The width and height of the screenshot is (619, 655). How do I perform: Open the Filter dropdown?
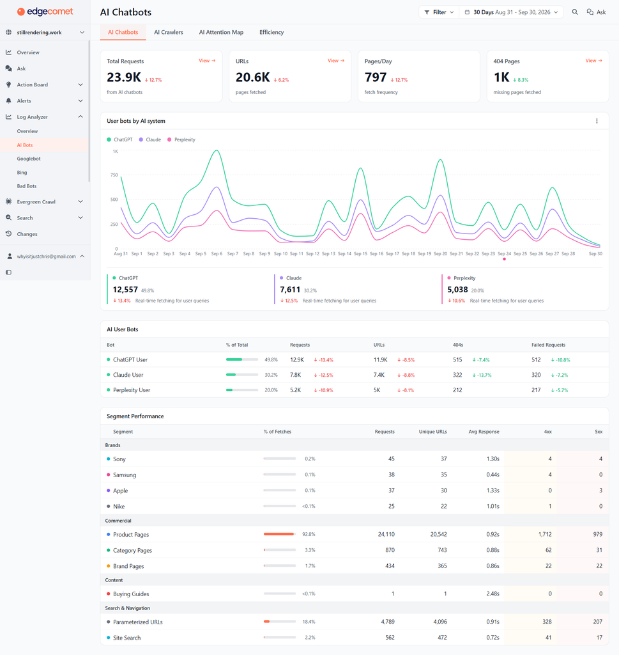[439, 12]
